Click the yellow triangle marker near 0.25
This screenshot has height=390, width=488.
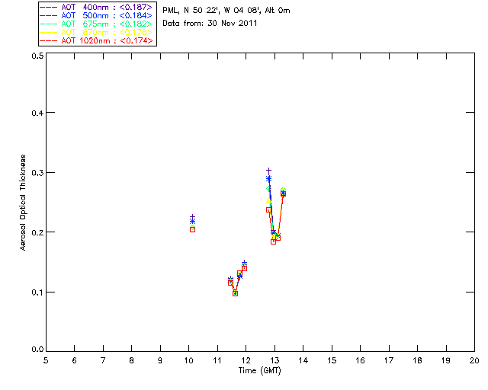(x=268, y=201)
